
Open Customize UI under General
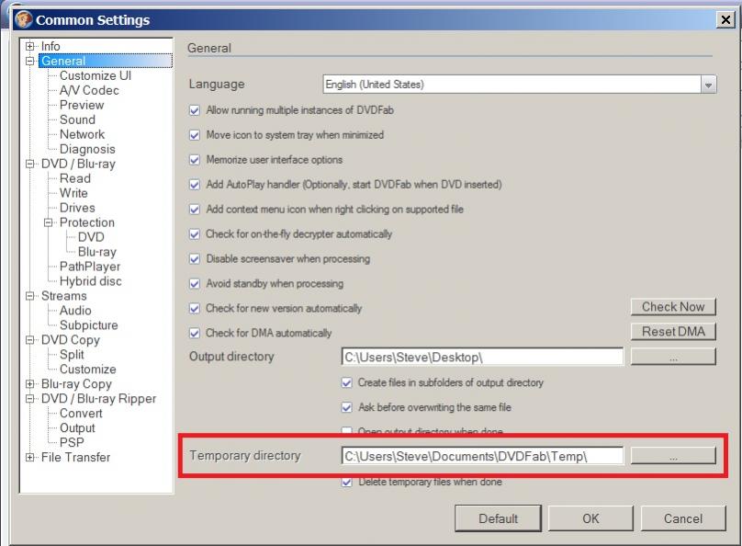[x=96, y=75]
